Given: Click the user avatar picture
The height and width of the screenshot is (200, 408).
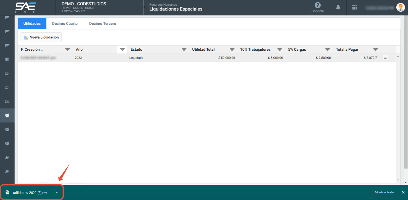Looking at the screenshot, I should point(400,7).
